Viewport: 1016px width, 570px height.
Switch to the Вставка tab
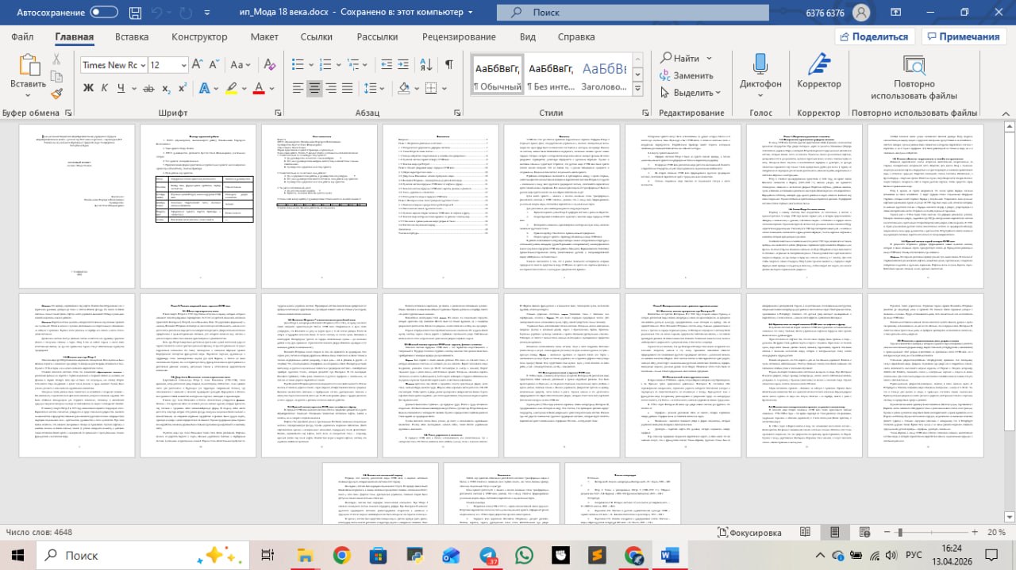tap(132, 36)
